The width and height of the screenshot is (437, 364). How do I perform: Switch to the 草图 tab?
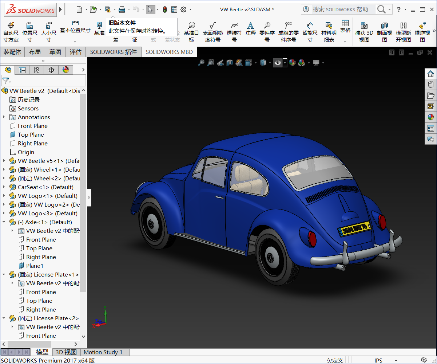point(55,52)
